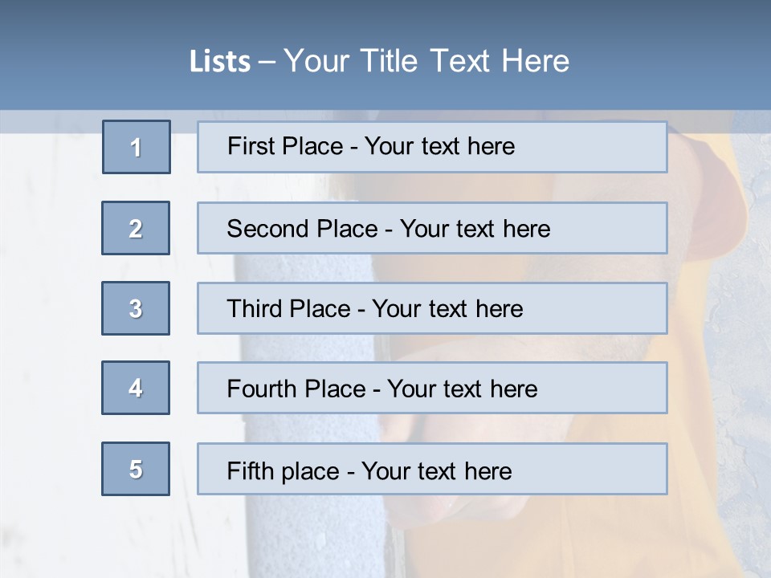Click the words Your Title Text Here
The image size is (771, 578).
coord(426,61)
